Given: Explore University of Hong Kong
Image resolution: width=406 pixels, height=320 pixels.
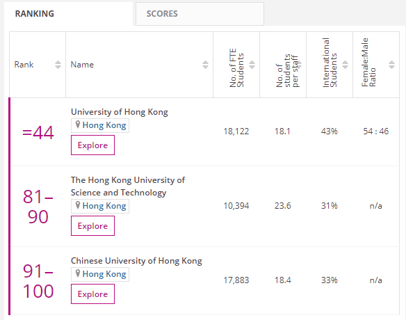Looking at the screenshot, I should click(x=92, y=145).
